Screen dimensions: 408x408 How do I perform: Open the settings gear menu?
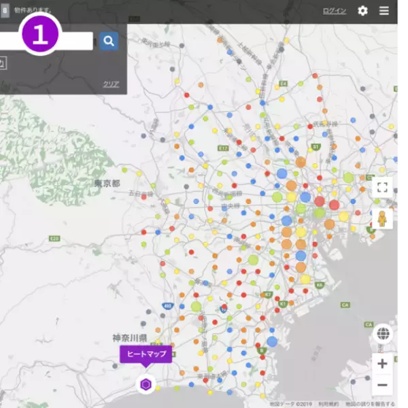click(362, 11)
